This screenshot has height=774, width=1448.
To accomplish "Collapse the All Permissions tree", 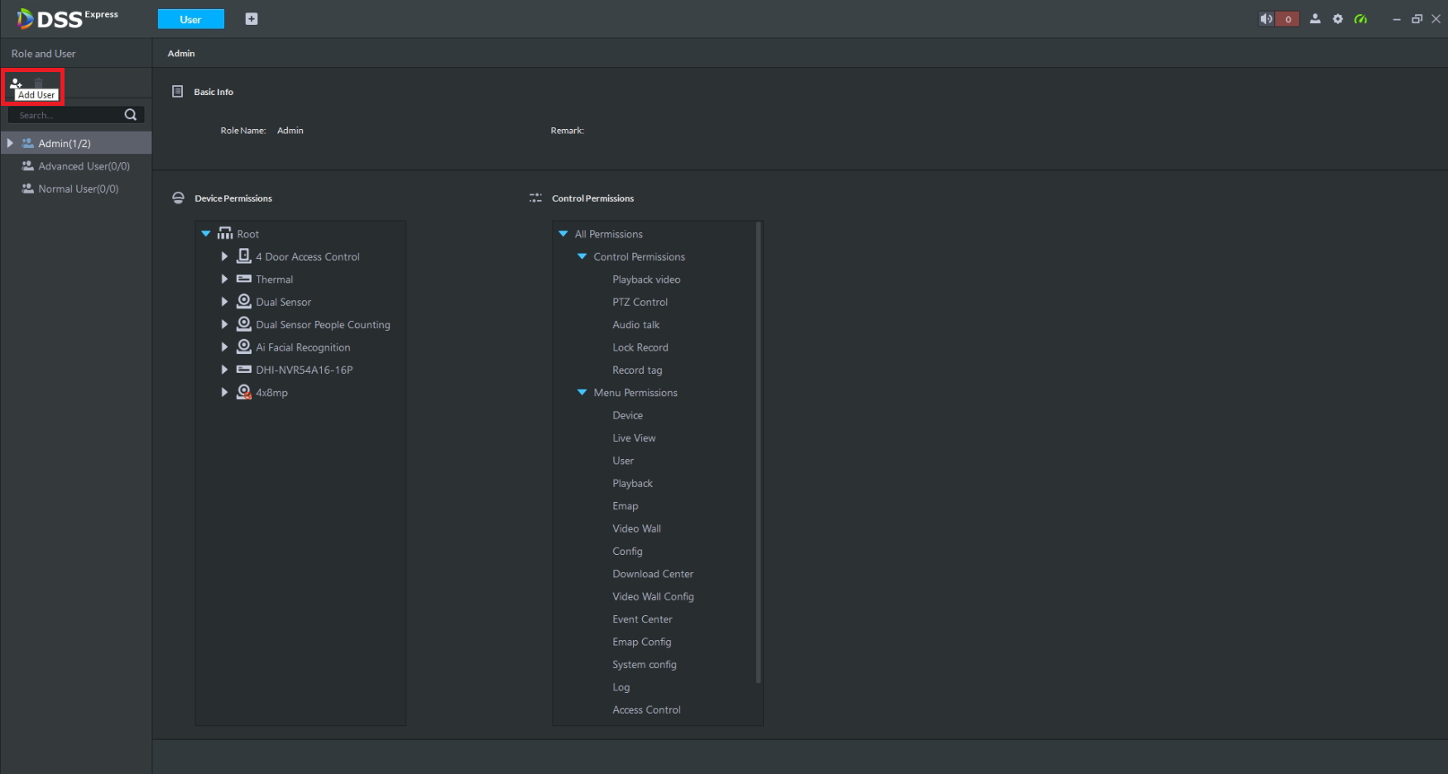I will point(563,234).
